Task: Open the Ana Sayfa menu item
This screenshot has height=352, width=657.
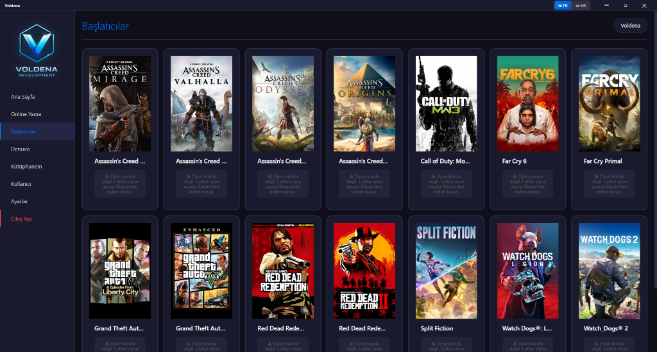Action: tap(23, 97)
